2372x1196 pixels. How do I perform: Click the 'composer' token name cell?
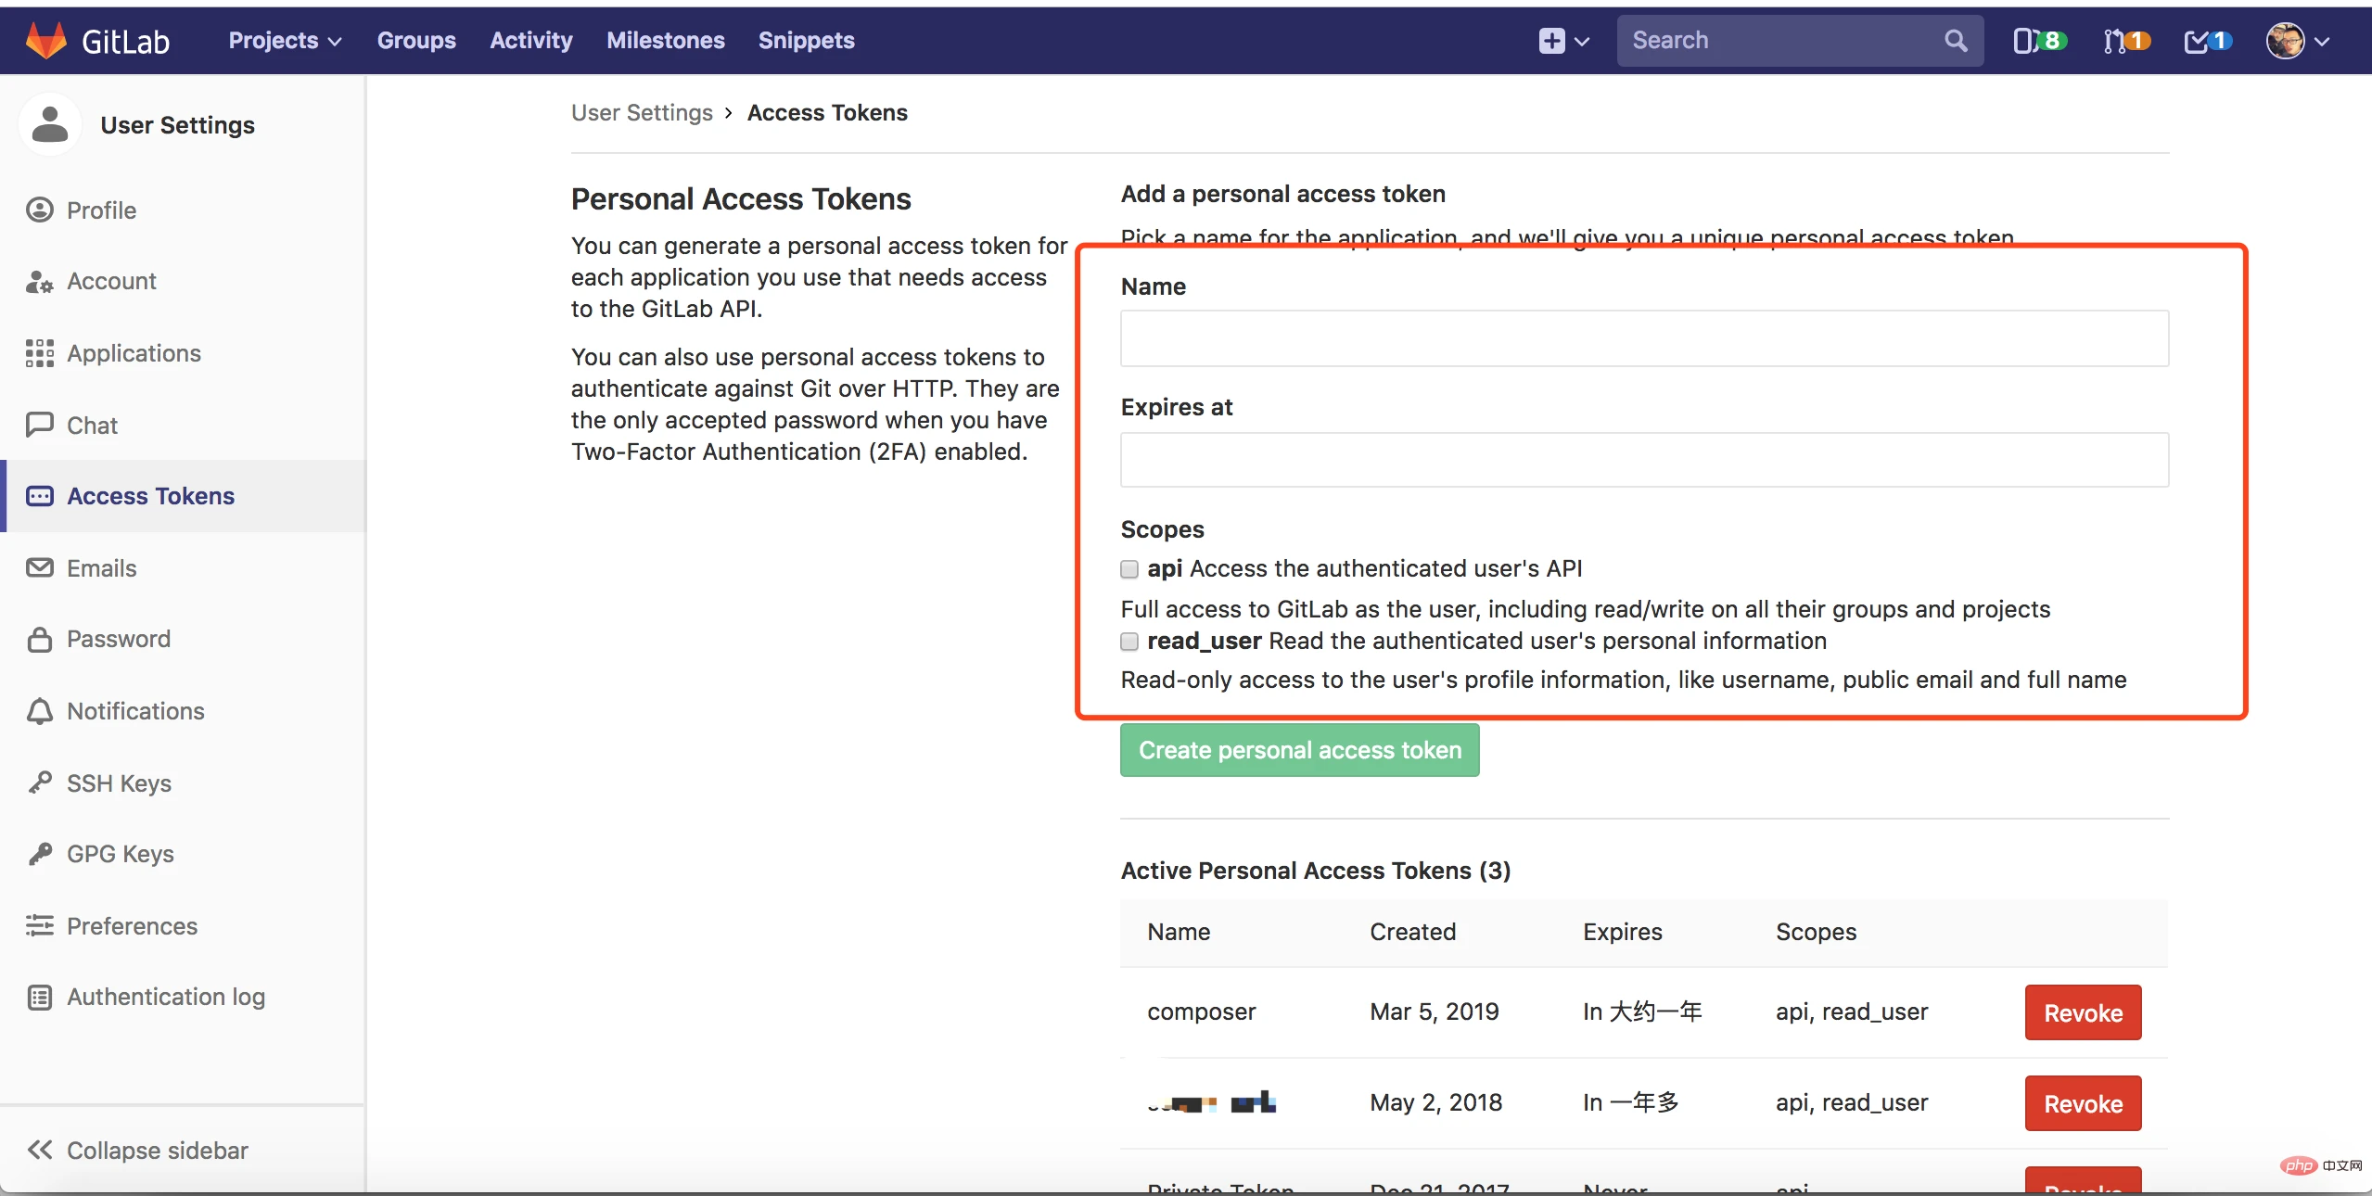point(1202,1012)
